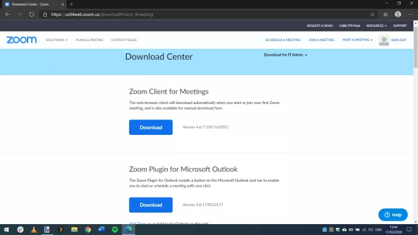418x235 pixels.
Task: Expand the Resources dropdown
Action: click(376, 26)
